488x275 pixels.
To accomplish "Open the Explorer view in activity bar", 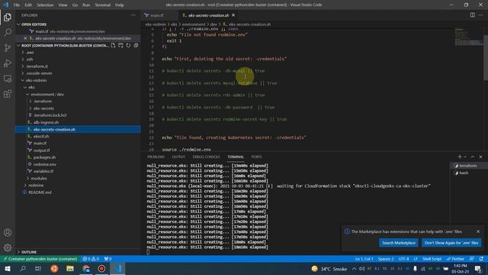I will [8, 17].
